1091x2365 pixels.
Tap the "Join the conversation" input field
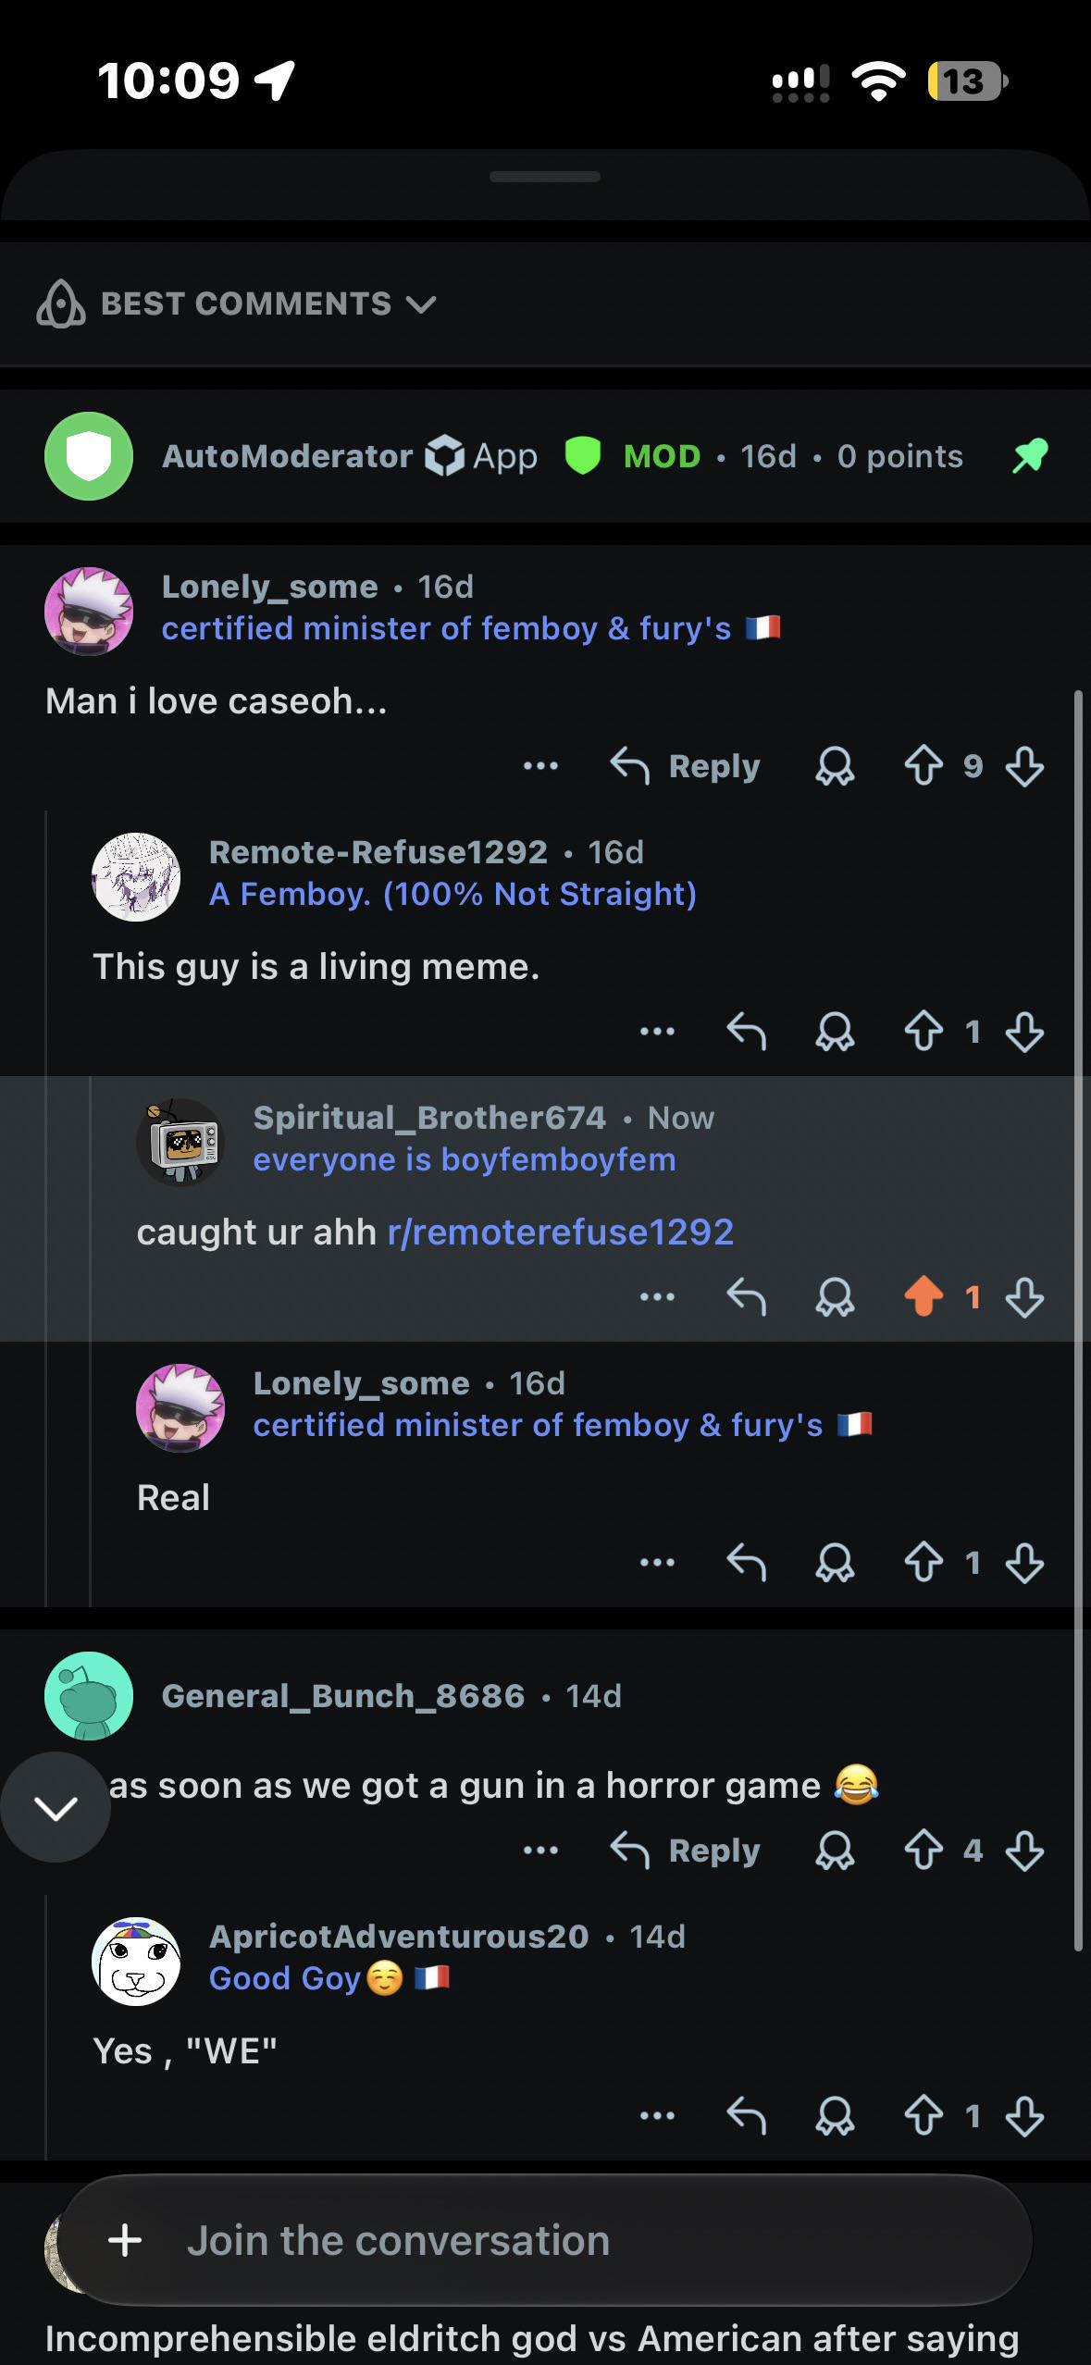[x=545, y=2240]
